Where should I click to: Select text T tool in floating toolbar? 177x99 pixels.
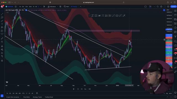click(103, 16)
